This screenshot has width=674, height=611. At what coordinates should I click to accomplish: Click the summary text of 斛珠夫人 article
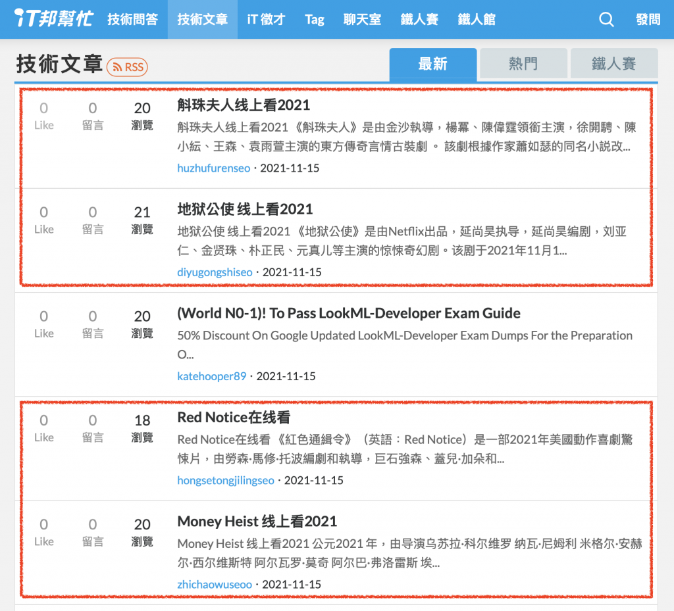tap(406, 137)
